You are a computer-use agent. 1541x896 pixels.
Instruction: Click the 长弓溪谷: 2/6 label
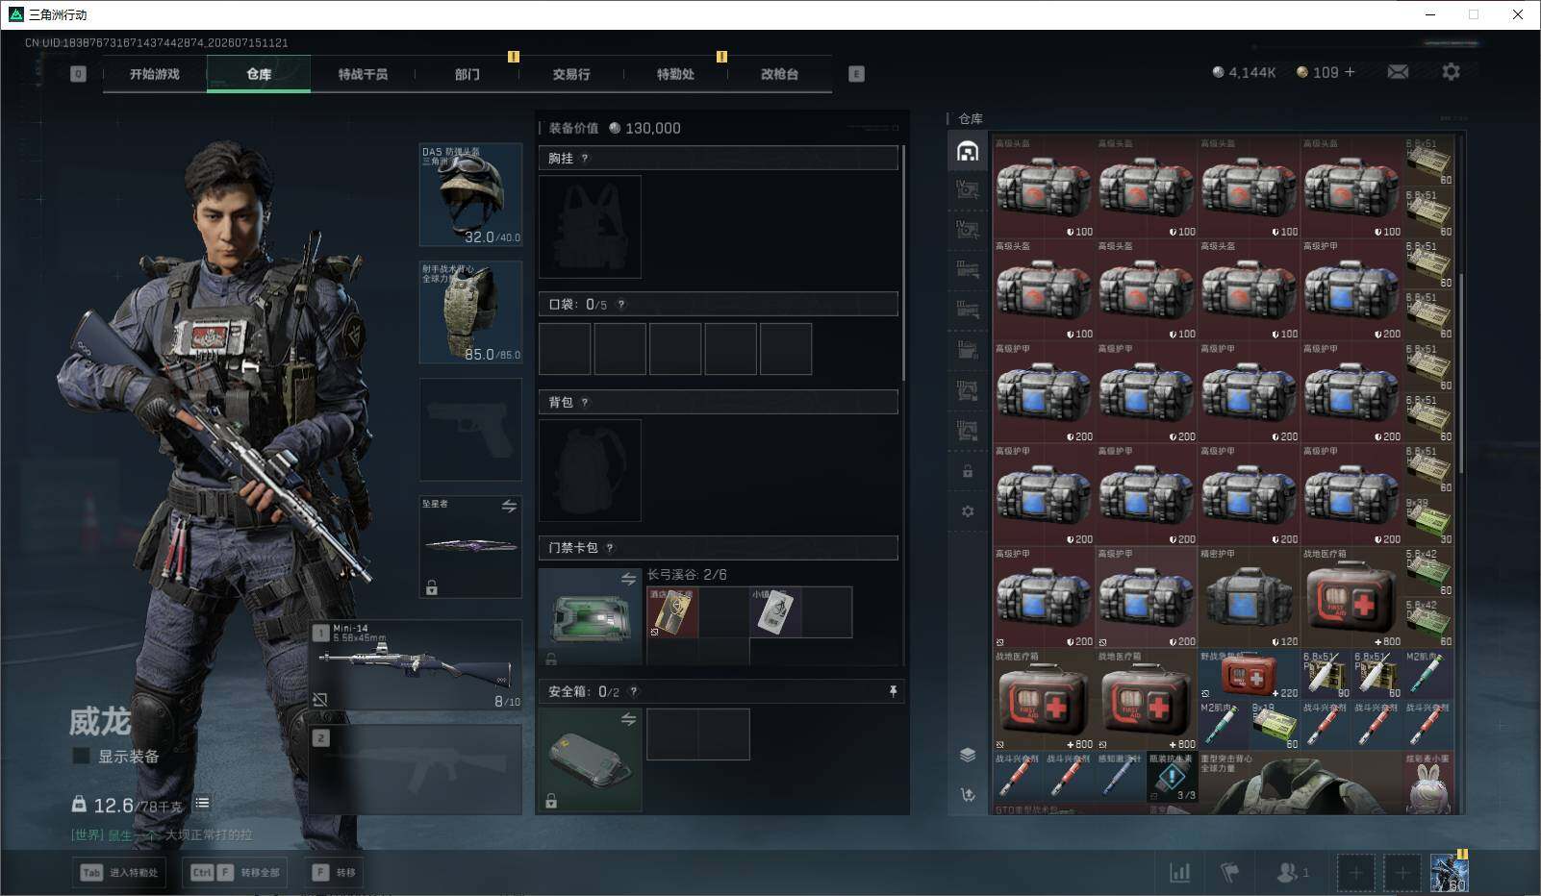point(687,575)
